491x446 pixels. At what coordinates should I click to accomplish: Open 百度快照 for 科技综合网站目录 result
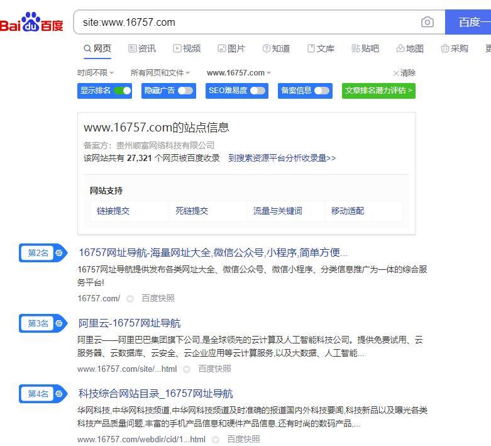244,440
